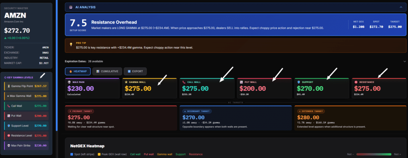Select the Max Pain Strike $230.00 row

[x=26, y=146]
